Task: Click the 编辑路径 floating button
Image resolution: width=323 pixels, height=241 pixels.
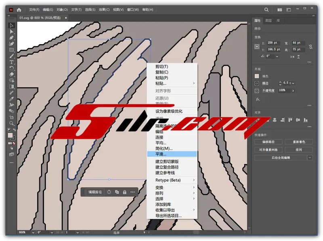Action: [95, 192]
